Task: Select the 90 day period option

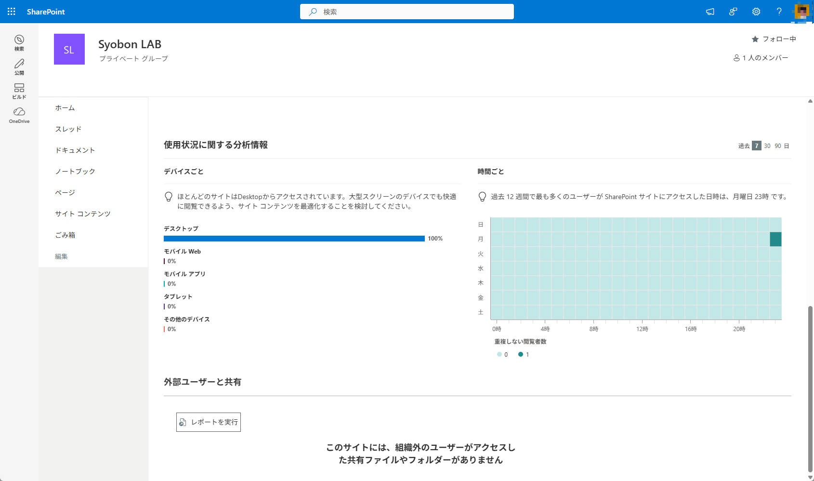Action: (x=778, y=146)
